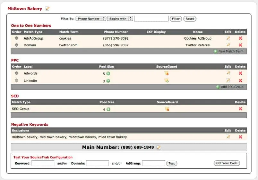The image size is (258, 180).
Task: Click Get Your Code button
Action: click(227, 163)
